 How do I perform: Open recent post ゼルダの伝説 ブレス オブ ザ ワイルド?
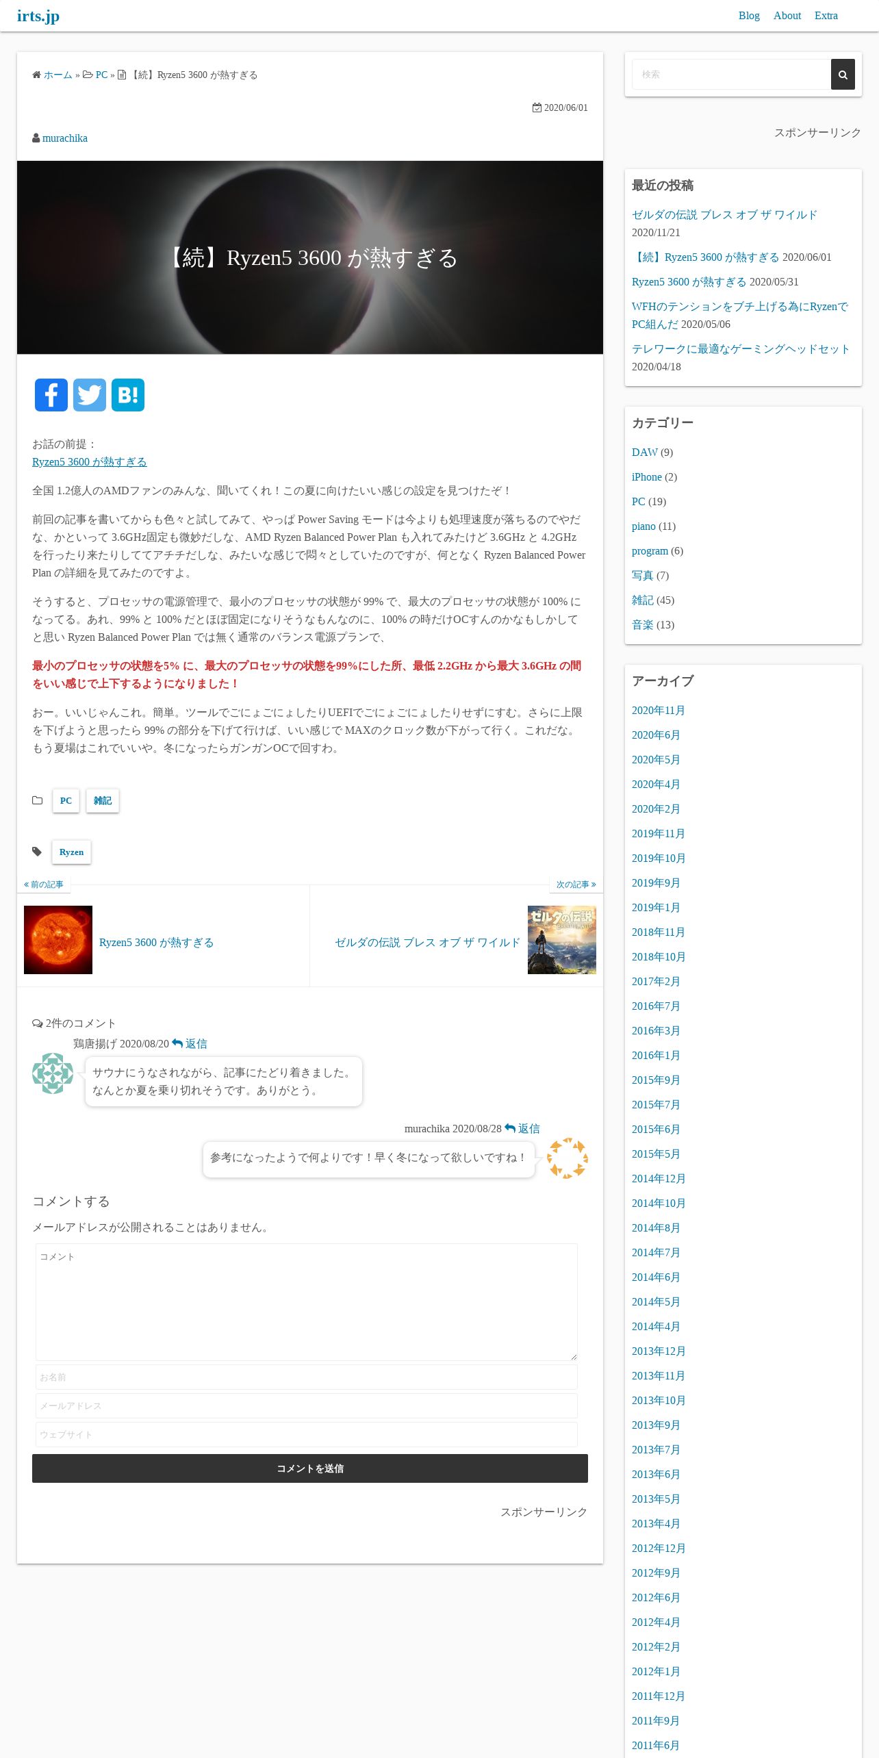pos(724,215)
